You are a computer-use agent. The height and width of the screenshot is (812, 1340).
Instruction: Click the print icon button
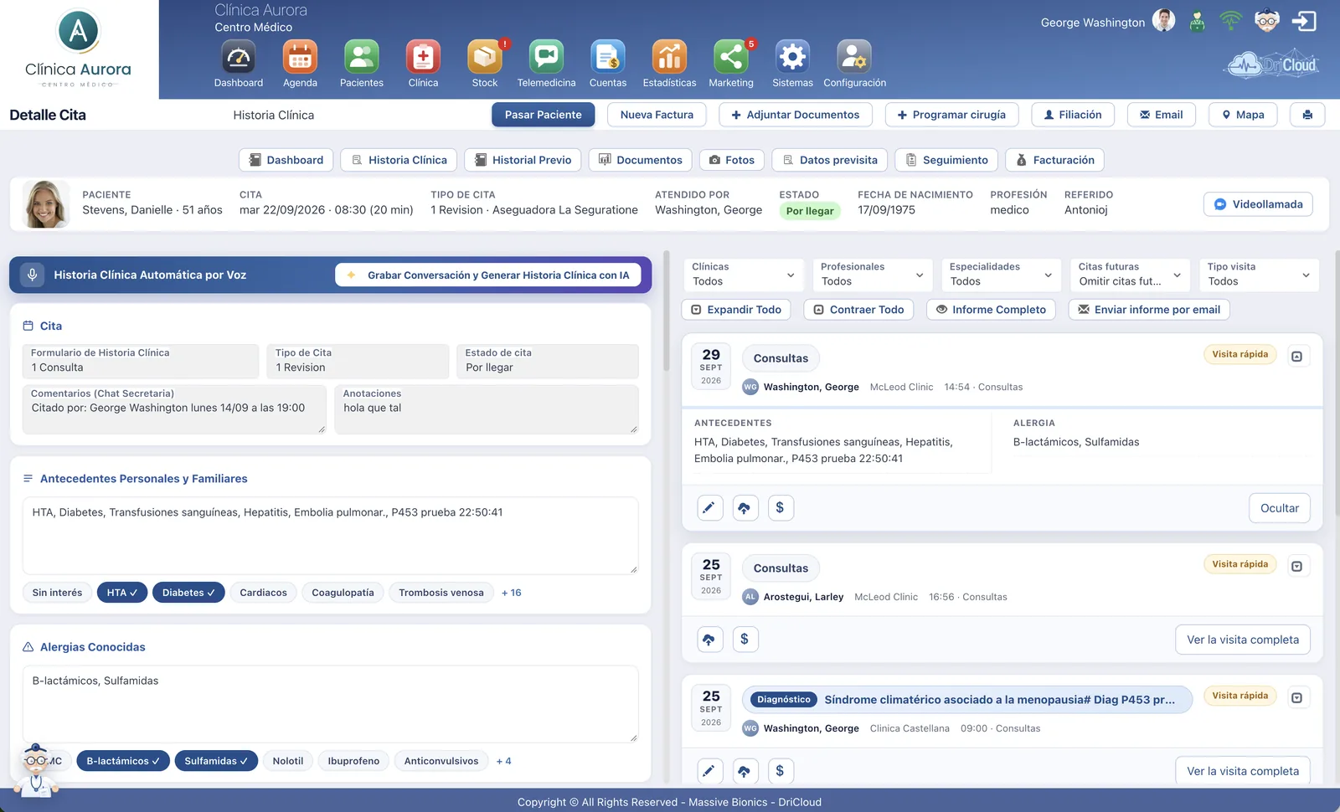click(x=1307, y=115)
